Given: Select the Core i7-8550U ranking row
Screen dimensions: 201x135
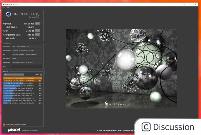Looking at the screenshot, I should point(23,96).
